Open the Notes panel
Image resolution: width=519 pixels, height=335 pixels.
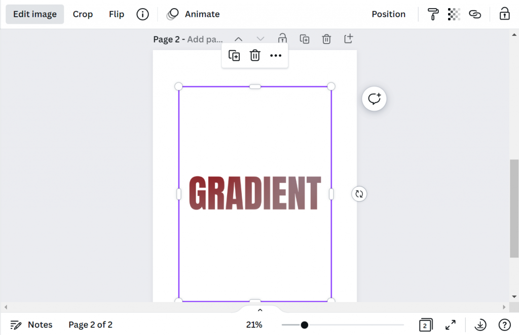31,324
